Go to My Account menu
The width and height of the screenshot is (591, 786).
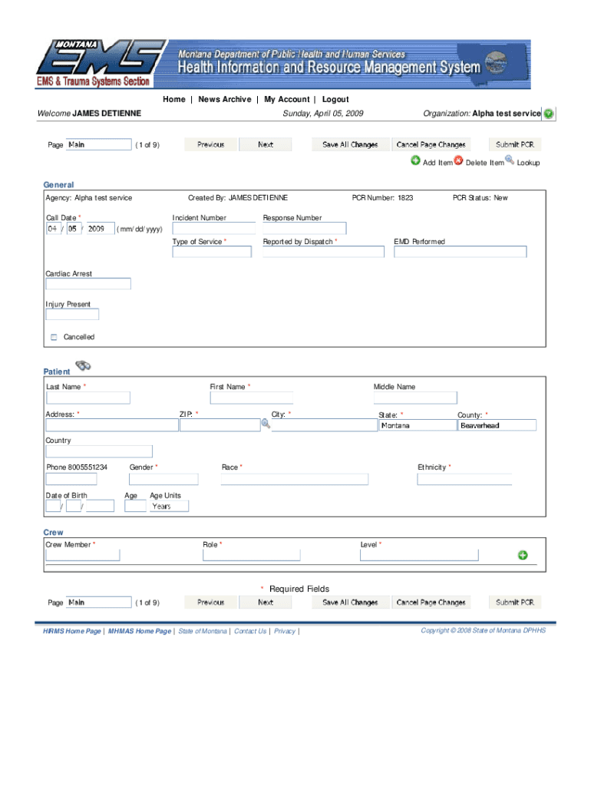tap(287, 99)
